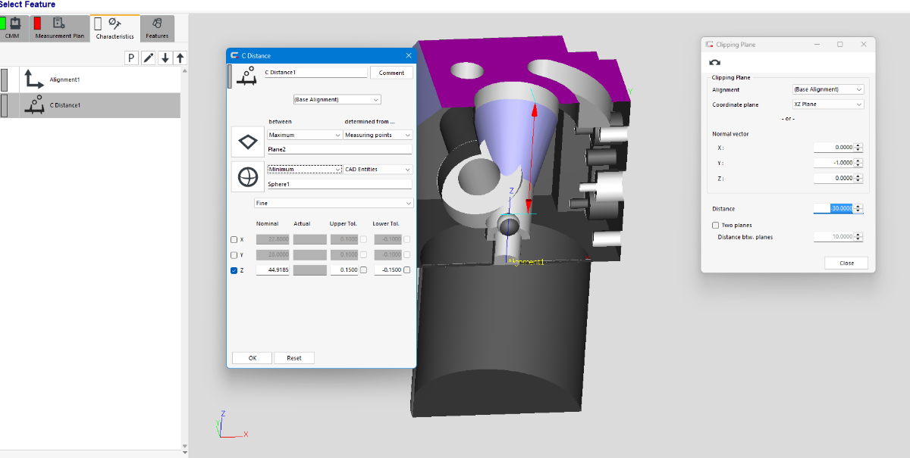Uncheck the Z coordinate checkbox

coord(234,270)
